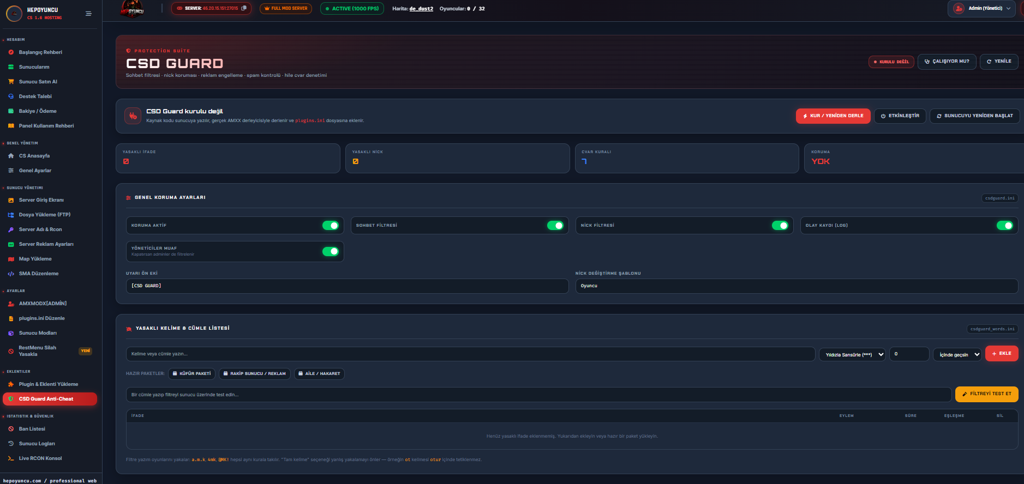Toggle Sohbet Filtresi switch

[555, 225]
